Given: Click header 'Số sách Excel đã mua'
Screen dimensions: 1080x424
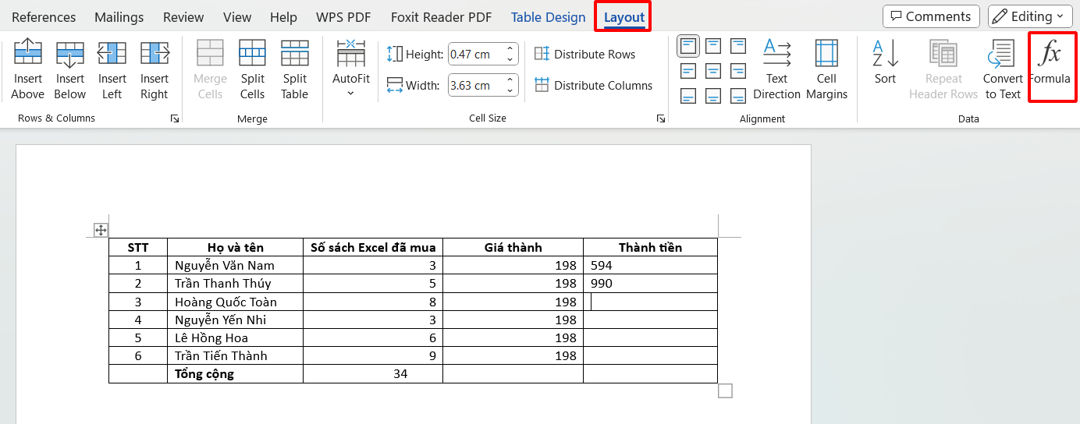Looking at the screenshot, I should coord(373,248).
